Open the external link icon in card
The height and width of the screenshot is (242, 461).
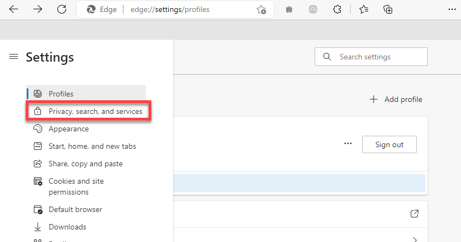tap(415, 213)
